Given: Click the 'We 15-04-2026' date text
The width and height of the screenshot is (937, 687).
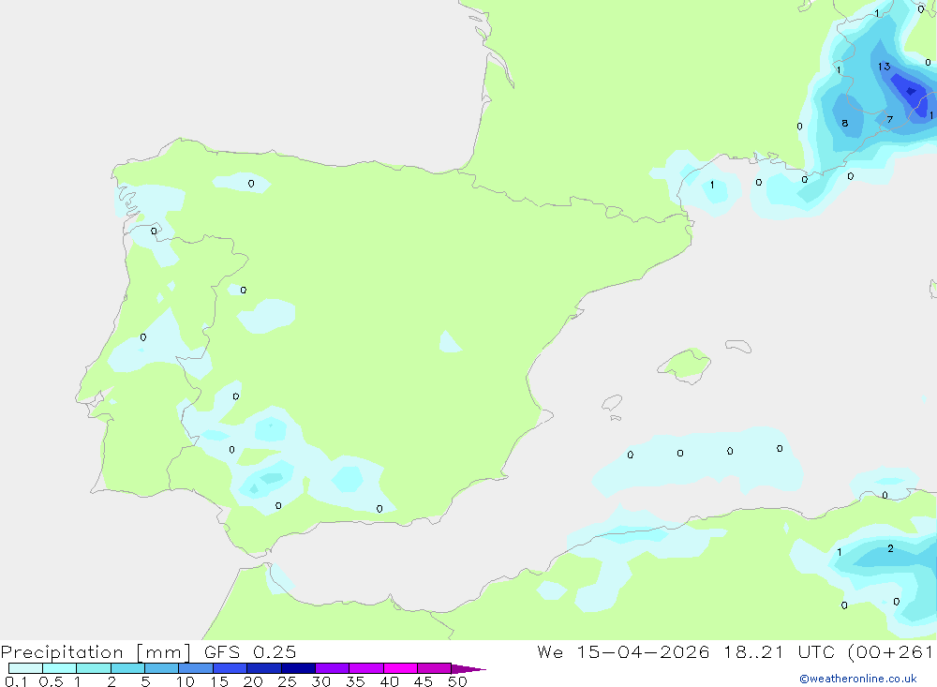Looking at the screenshot, I should (623, 651).
